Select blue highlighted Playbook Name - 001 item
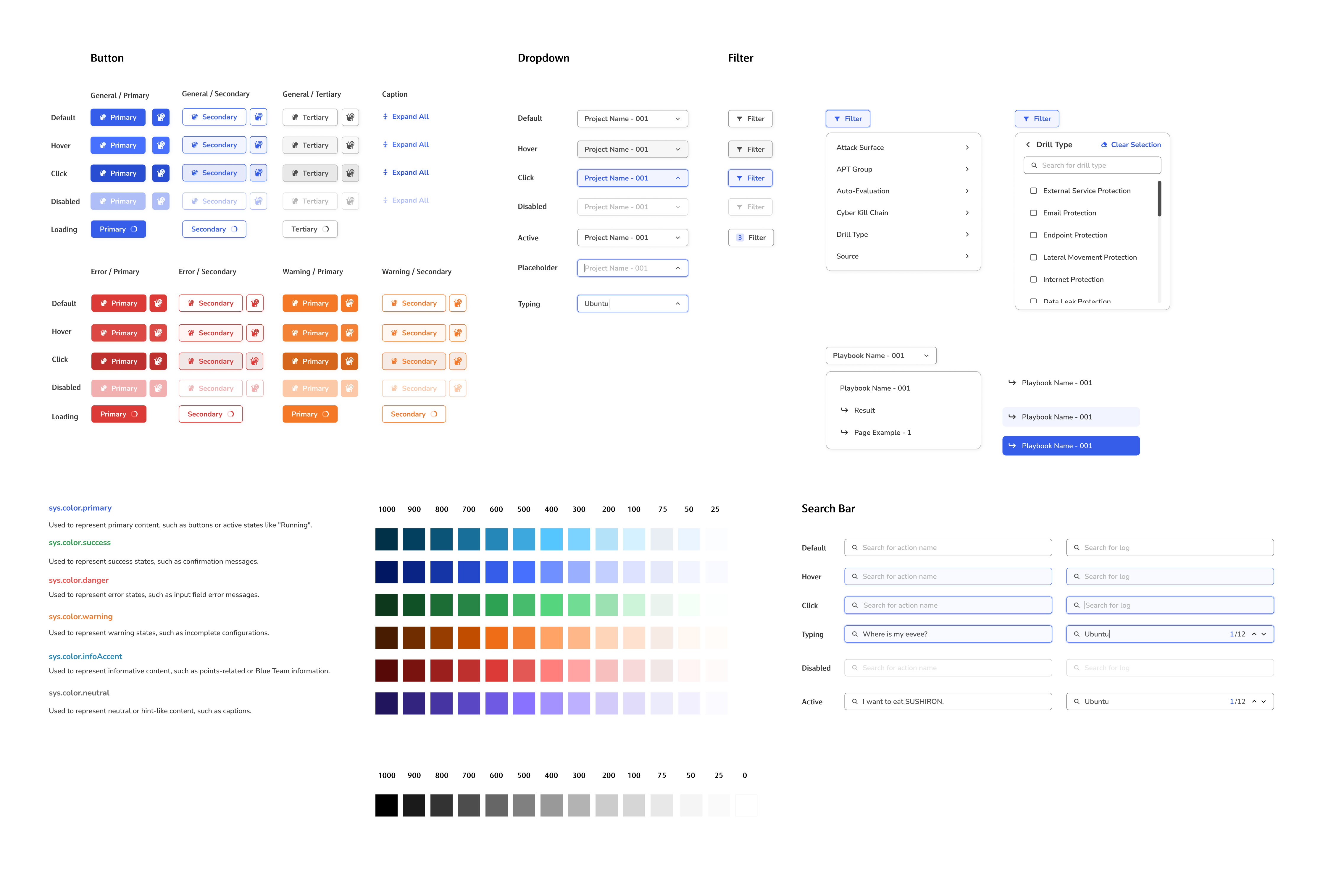 pyautogui.click(x=1071, y=446)
